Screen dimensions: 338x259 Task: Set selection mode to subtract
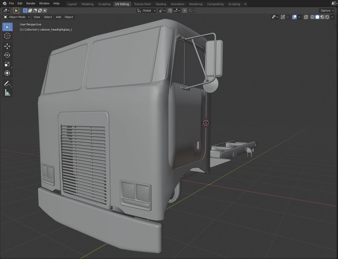(x=35, y=11)
